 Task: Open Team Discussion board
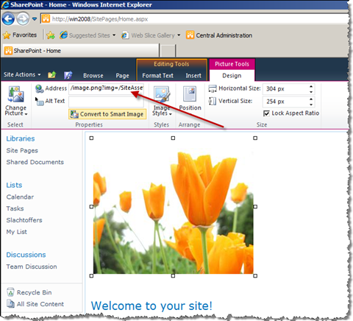click(x=32, y=267)
